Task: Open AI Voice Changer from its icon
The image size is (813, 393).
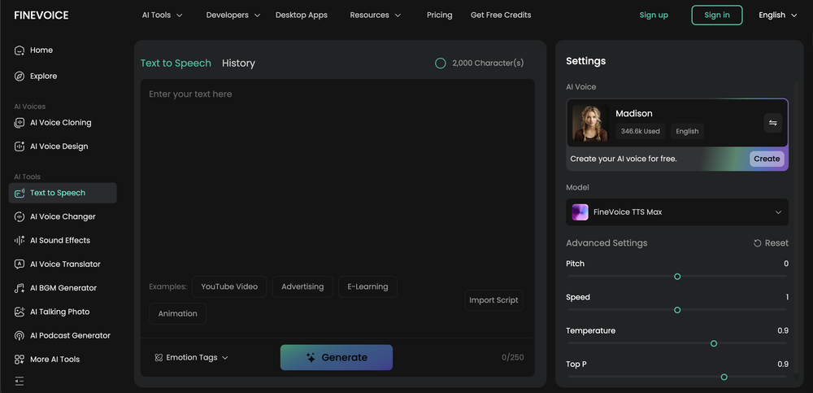Action: pos(20,217)
